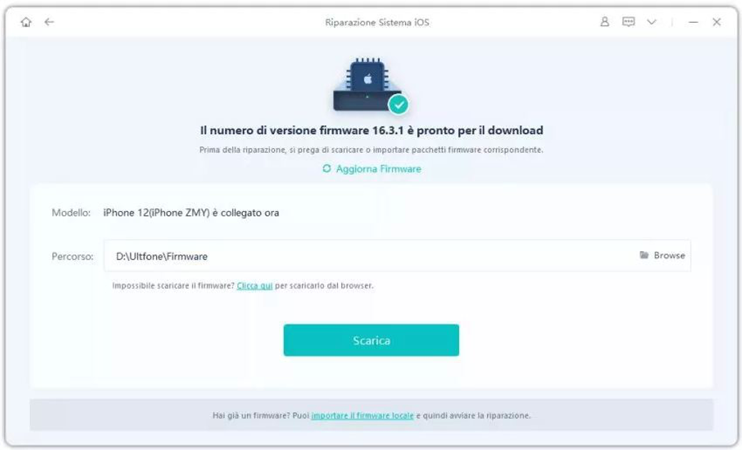Open the user account icon
This screenshot has height=450, width=742.
click(604, 21)
